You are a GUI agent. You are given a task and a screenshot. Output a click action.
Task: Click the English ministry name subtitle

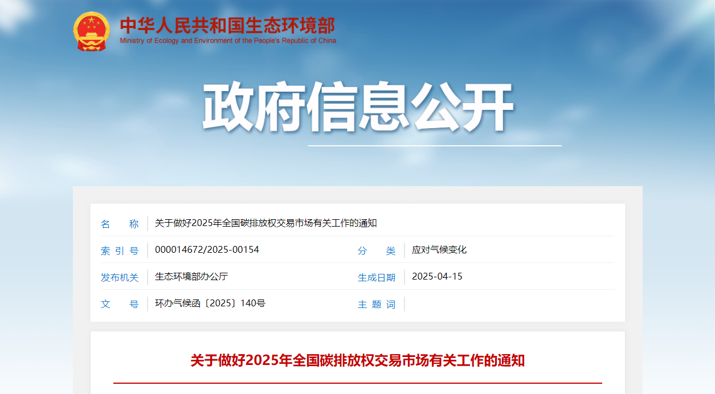[227, 40]
